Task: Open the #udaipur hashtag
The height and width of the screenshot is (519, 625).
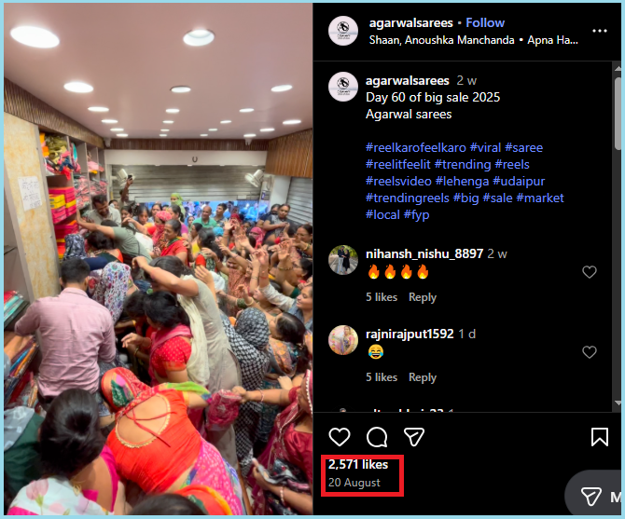Action: click(x=519, y=181)
